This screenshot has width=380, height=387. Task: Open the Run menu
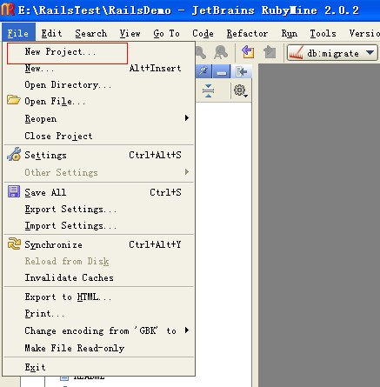coord(290,33)
